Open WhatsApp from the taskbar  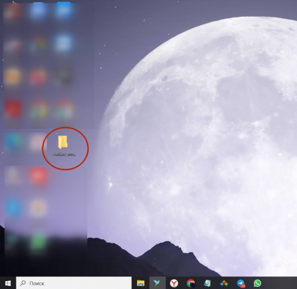[257, 283]
